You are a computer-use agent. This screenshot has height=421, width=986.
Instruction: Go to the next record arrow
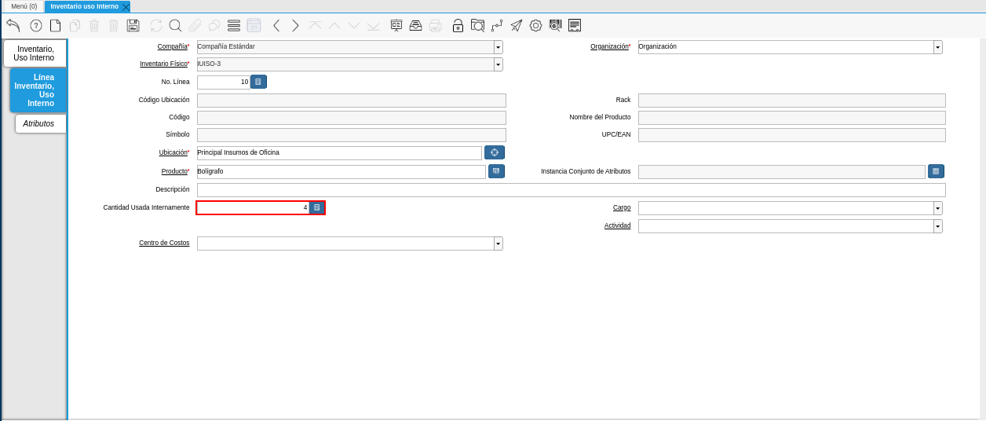tap(295, 25)
